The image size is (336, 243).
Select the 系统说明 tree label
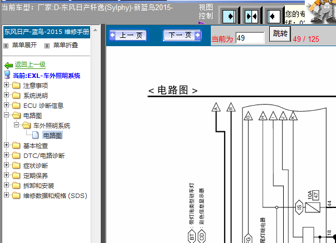(x=36, y=96)
